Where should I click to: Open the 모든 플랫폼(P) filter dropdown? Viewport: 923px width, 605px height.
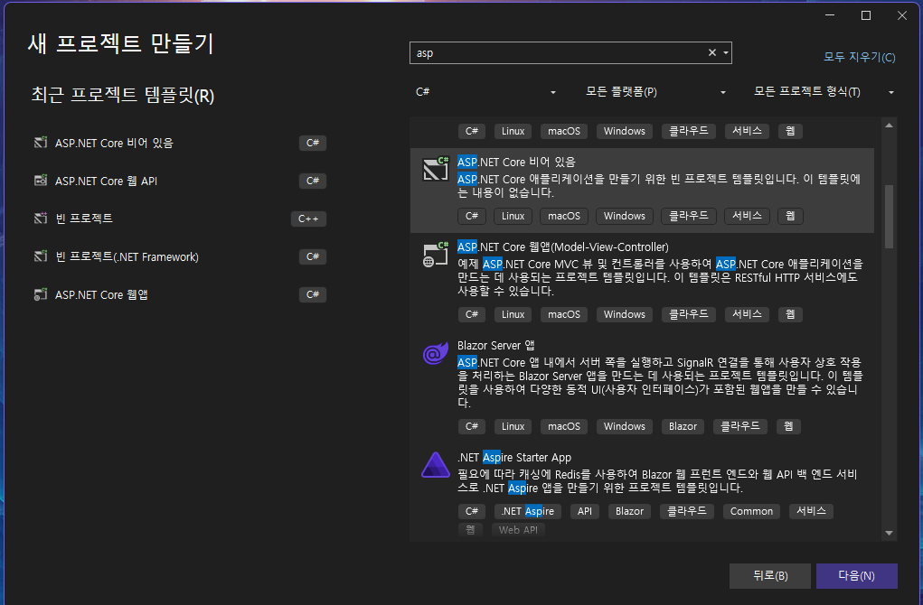coord(655,92)
